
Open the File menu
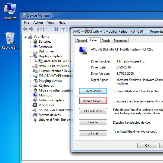click(x=27, y=23)
